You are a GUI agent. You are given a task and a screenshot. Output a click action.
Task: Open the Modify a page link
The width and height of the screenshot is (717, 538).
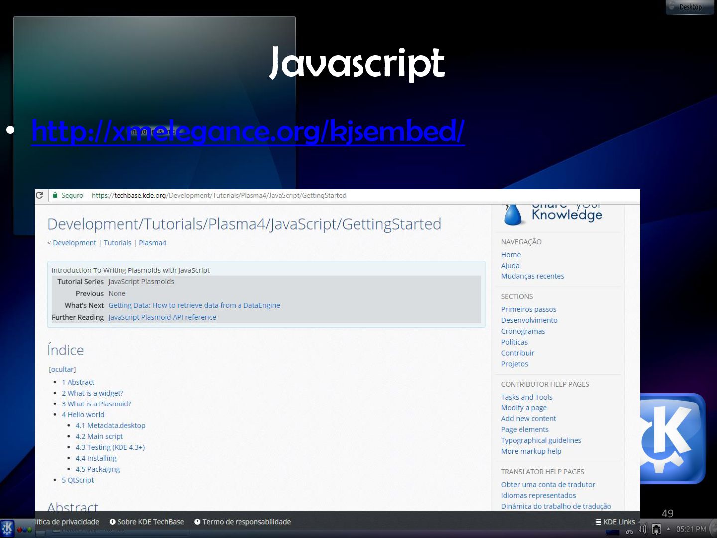pyautogui.click(x=524, y=408)
